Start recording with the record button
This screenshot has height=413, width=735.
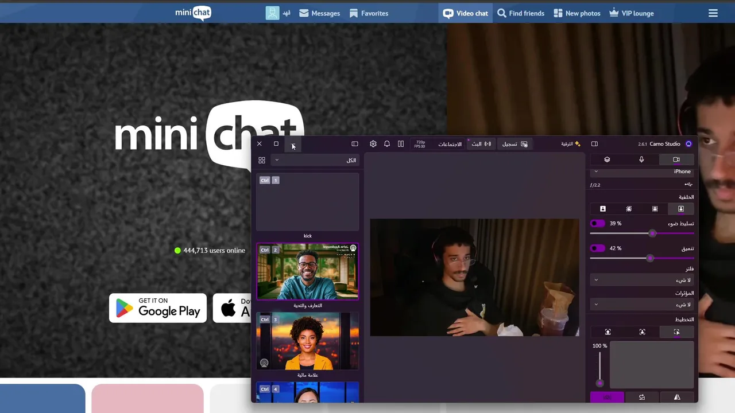point(514,144)
